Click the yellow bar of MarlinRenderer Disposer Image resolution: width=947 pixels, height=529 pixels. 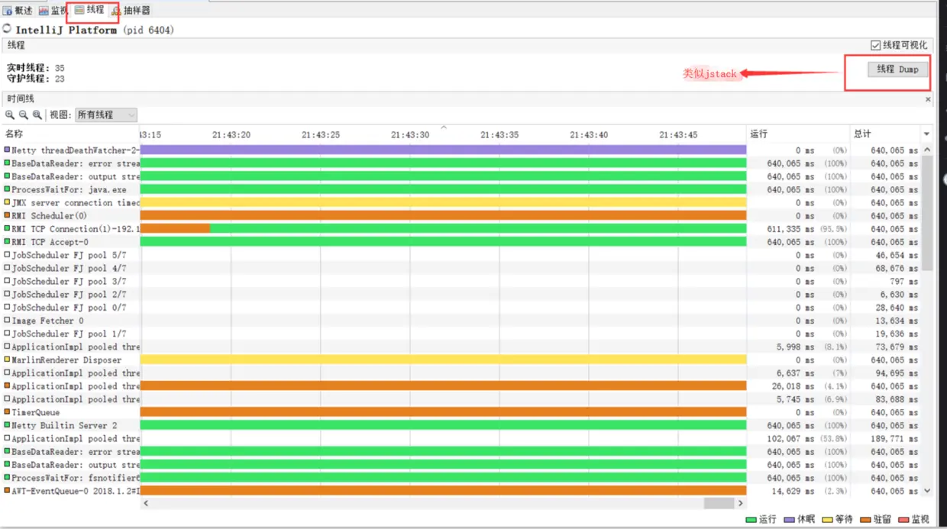(x=443, y=360)
